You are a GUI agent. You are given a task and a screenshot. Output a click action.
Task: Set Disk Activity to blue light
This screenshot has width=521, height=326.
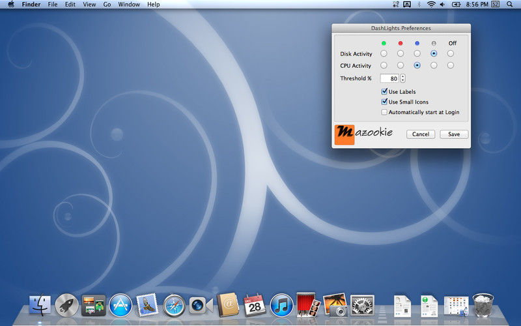click(x=417, y=53)
